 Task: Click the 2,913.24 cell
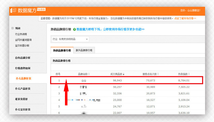click(184, 107)
